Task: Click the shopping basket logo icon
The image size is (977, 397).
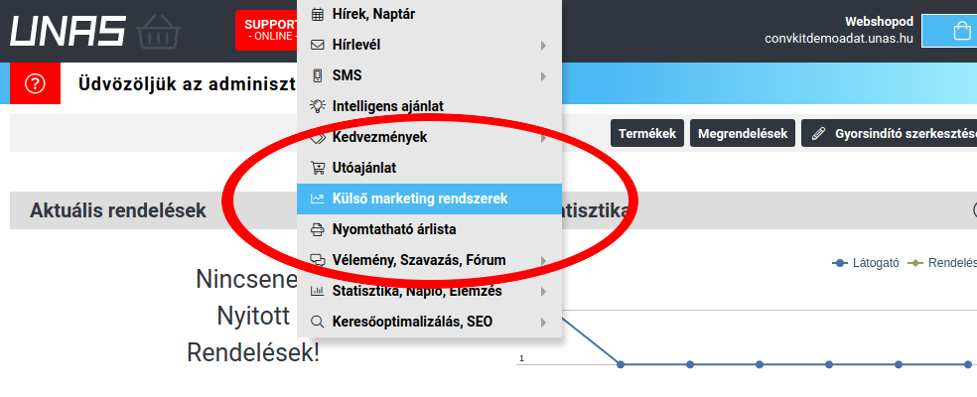Action: 158,32
